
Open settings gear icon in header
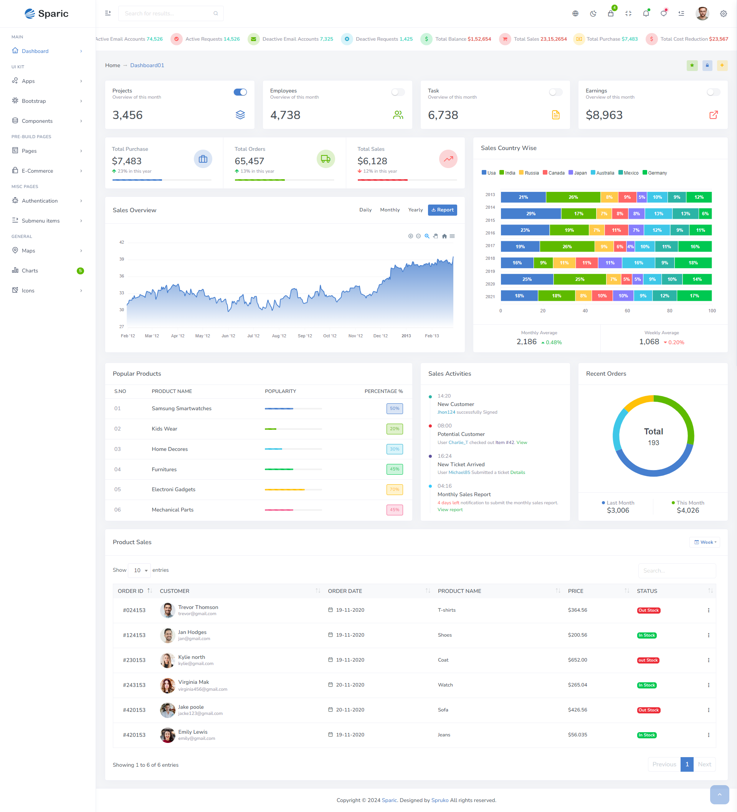723,14
